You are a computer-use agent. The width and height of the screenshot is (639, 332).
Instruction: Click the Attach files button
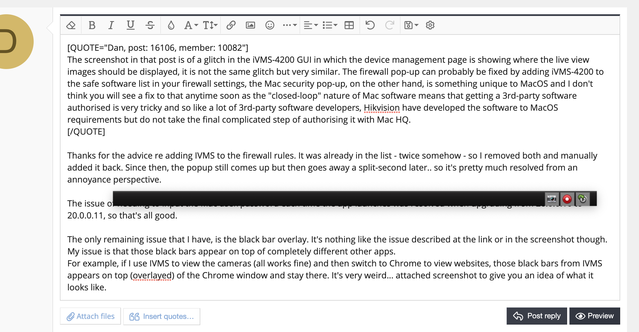[90, 316]
